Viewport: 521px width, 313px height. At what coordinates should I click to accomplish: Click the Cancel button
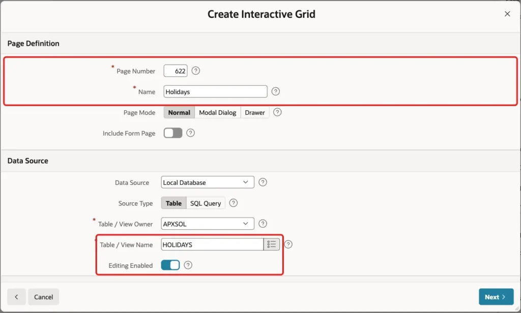click(44, 297)
